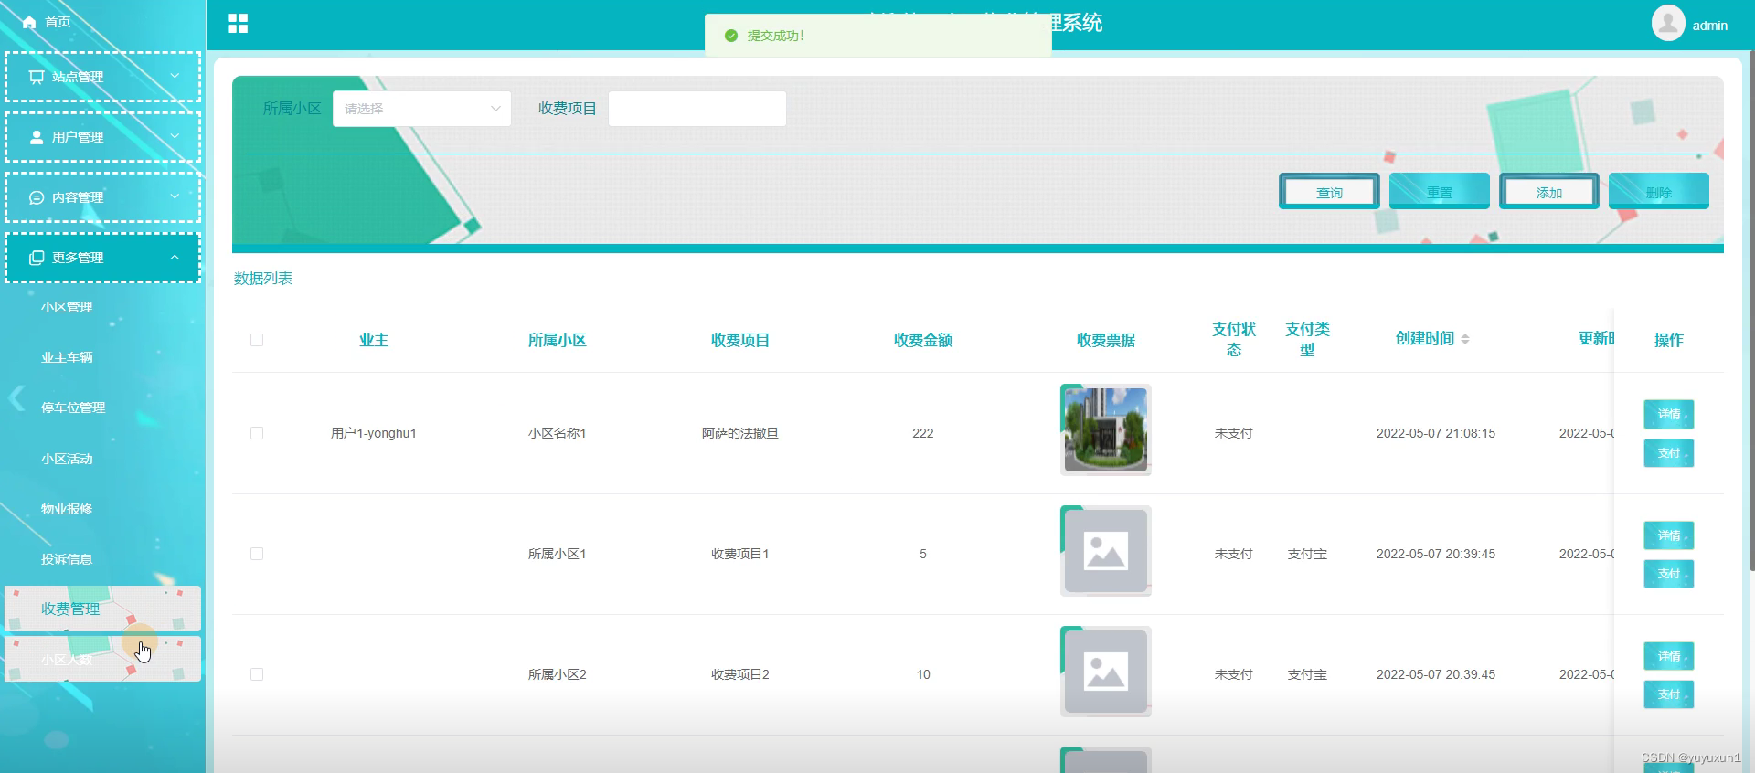Check the row for 收费项目1
Viewport: 1755px width, 773px height.
(x=257, y=554)
